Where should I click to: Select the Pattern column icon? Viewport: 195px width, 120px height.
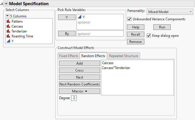[9, 21]
